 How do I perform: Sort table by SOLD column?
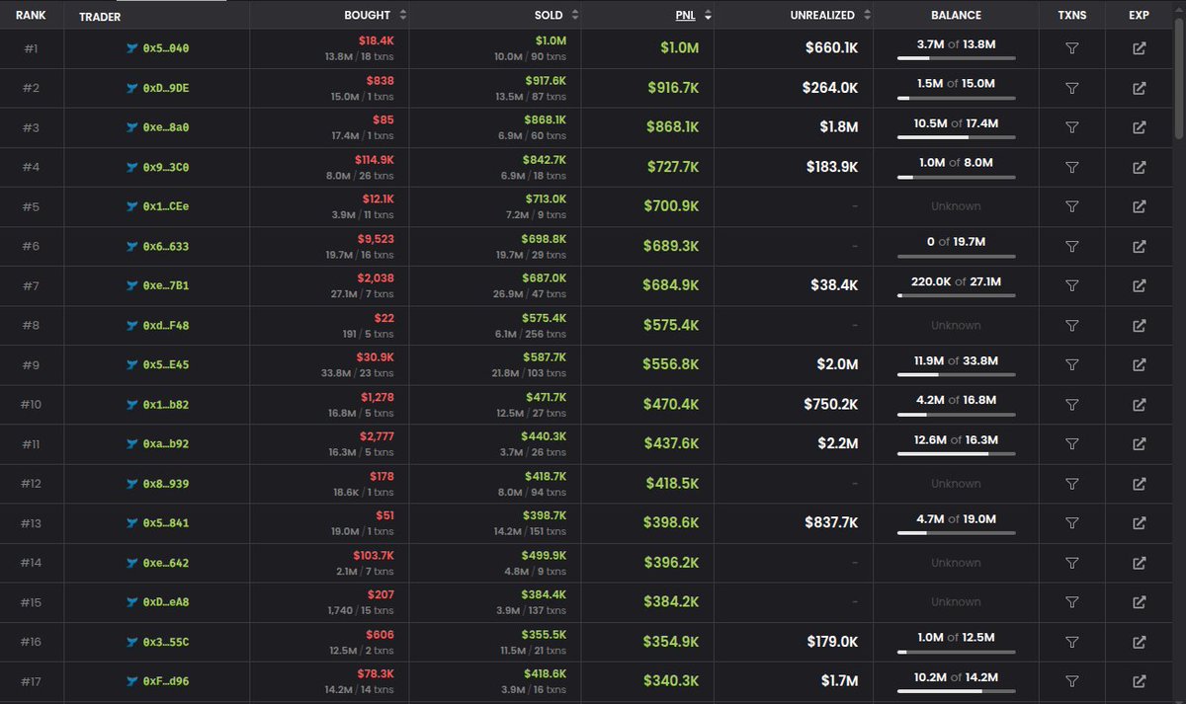click(x=555, y=15)
